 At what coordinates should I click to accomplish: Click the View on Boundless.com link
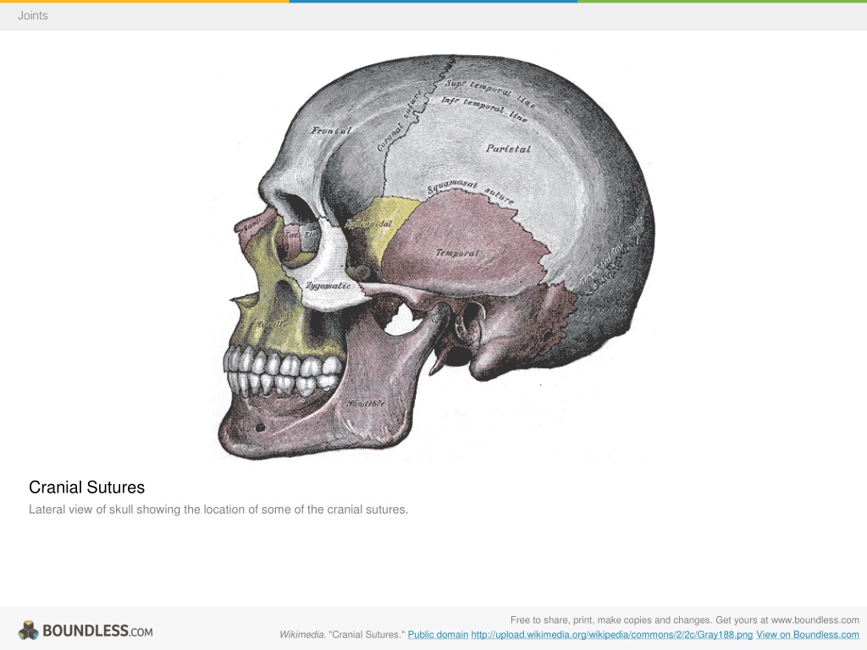(x=807, y=635)
